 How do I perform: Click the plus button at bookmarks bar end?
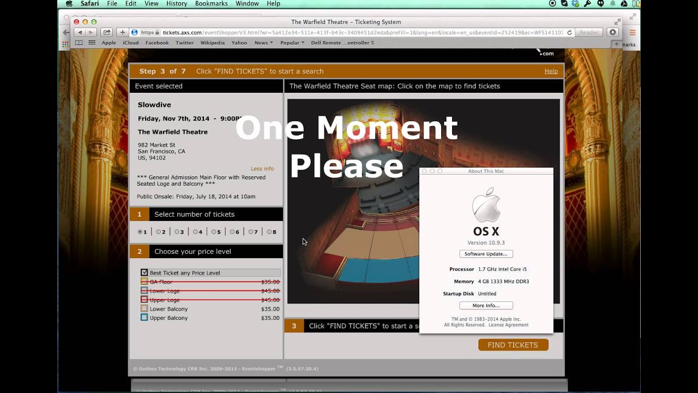pos(617,44)
